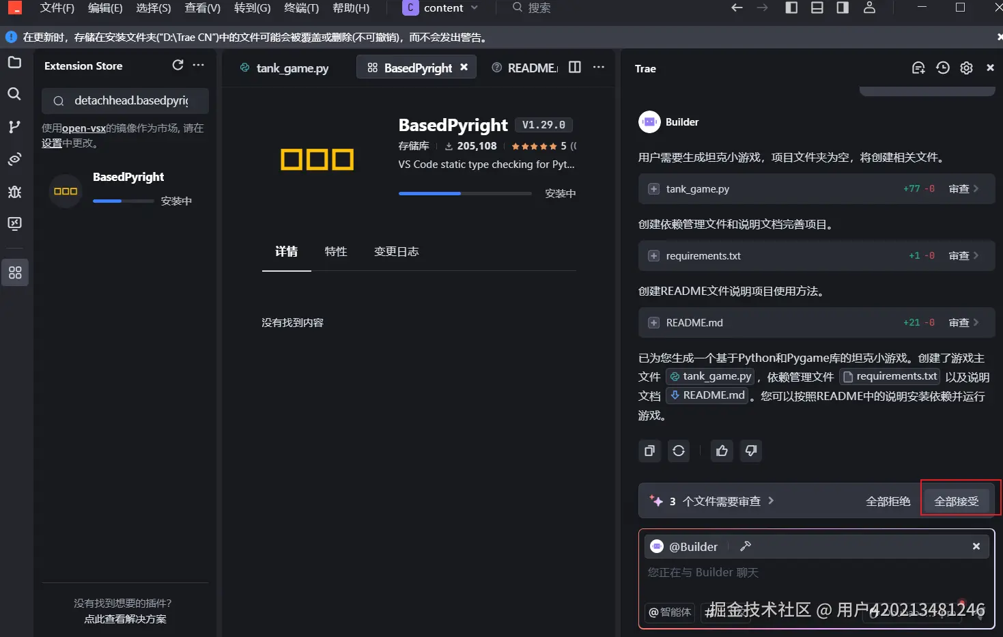Open the 转到(G) menu
The width and height of the screenshot is (1003, 637).
click(252, 8)
